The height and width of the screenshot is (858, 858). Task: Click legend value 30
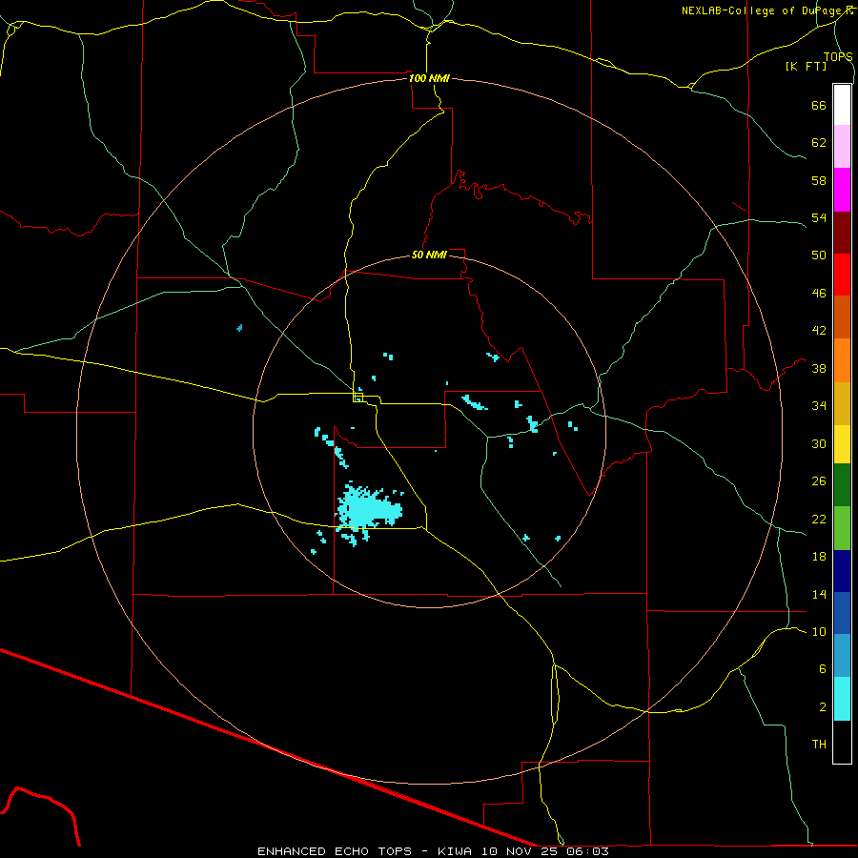click(819, 443)
